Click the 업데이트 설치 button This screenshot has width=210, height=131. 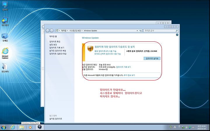(152, 59)
